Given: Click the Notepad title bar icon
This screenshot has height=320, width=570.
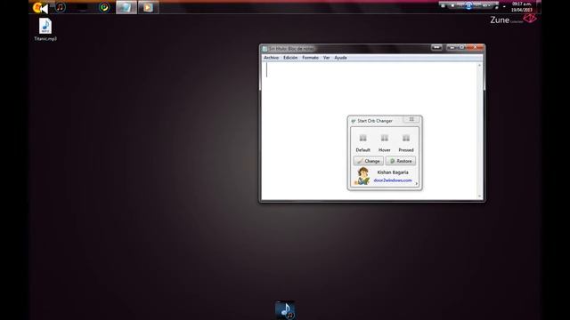Looking at the screenshot, I should [265, 49].
